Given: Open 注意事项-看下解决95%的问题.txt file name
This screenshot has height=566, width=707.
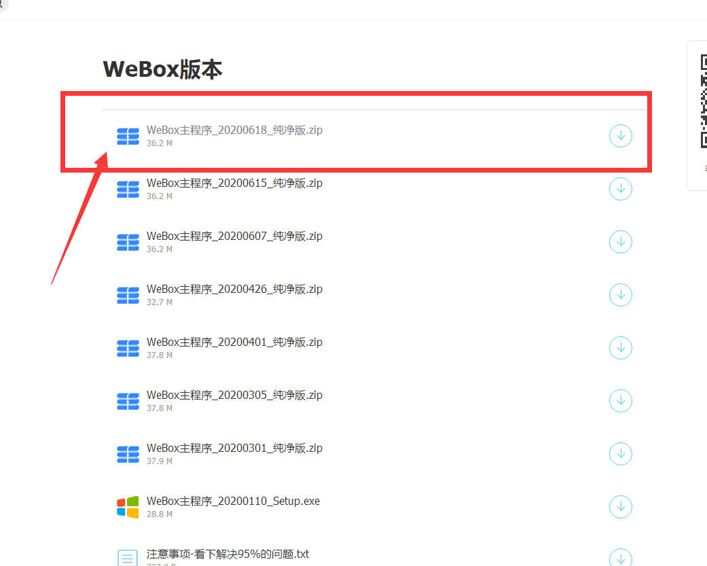Looking at the screenshot, I should (x=228, y=554).
